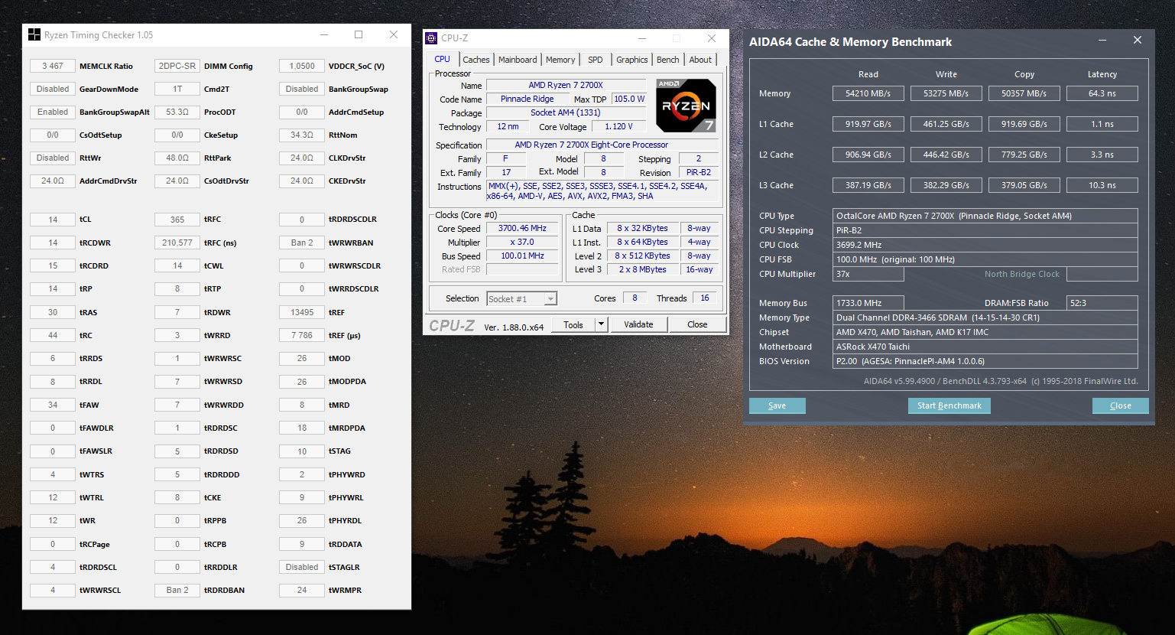Click the tRDRDBAN Ban 2 value
This screenshot has width=1175, height=635.
coord(177,590)
